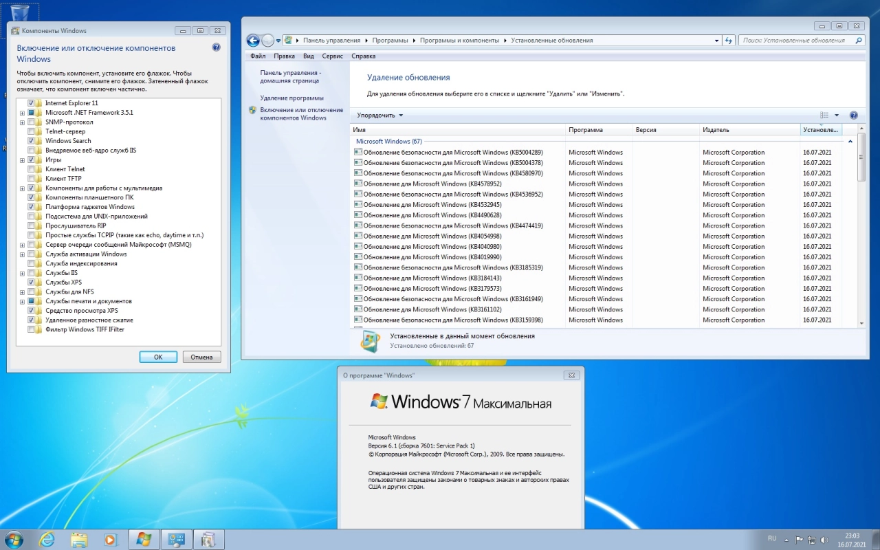Click forward arrow in Control Panel window
Viewport: 880px width, 550px height.
pos(268,41)
